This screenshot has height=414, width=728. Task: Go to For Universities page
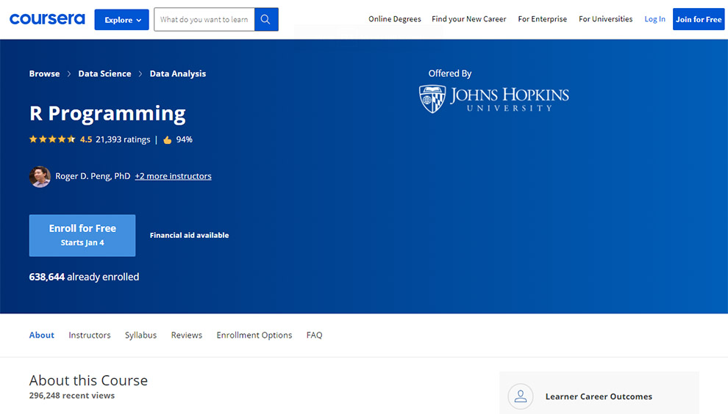pos(605,19)
